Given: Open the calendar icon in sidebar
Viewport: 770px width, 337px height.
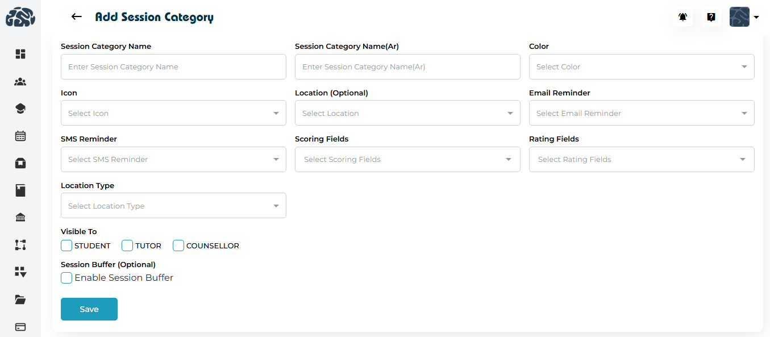Looking at the screenshot, I should tap(20, 136).
